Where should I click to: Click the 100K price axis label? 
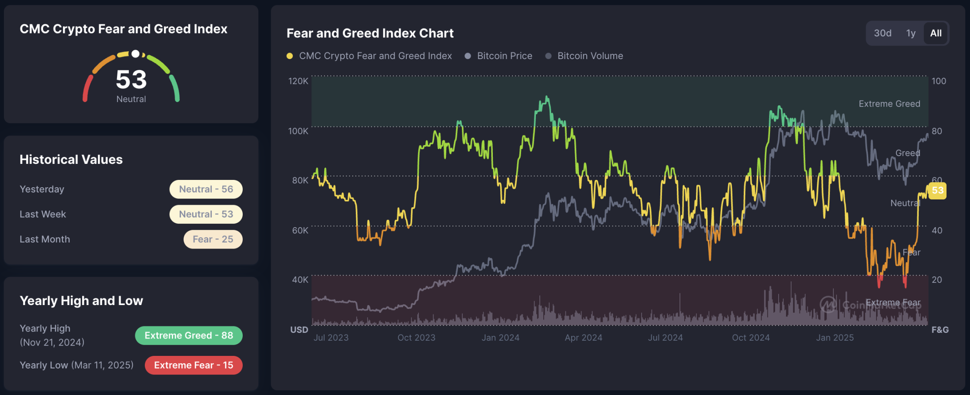click(298, 131)
